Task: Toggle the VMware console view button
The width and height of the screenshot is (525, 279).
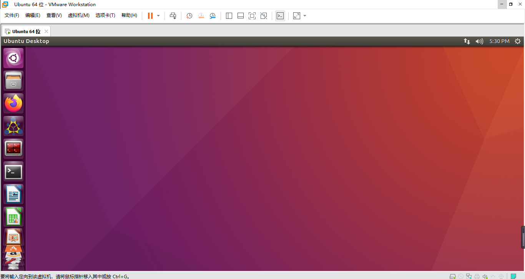Action: 280,16
